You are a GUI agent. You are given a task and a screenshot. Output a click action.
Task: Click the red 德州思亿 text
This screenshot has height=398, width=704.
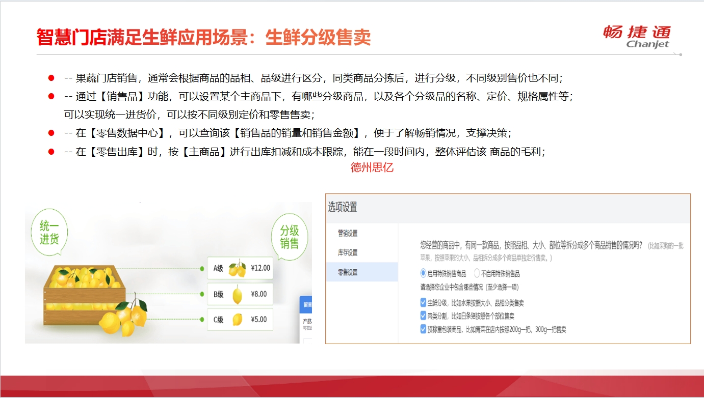(372, 167)
